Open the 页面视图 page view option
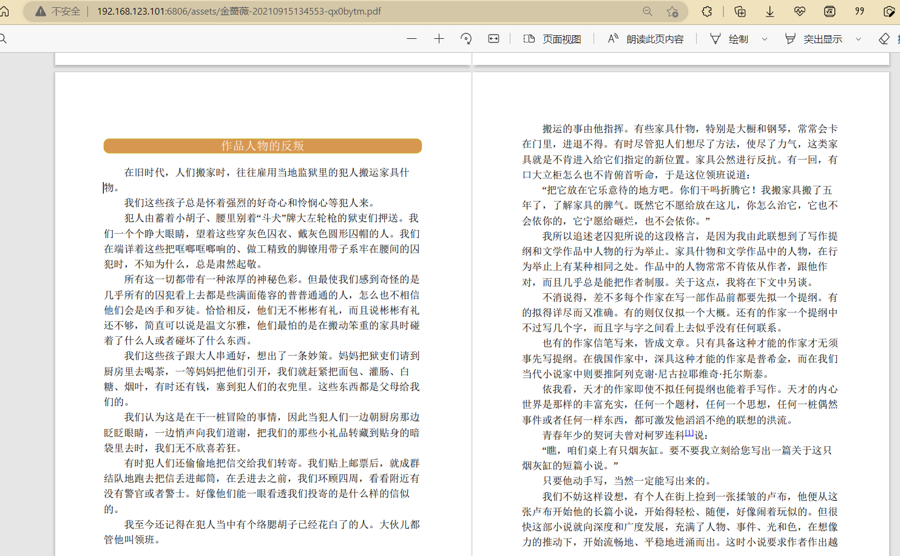Screen dimensions: 900x556 pyautogui.click(x=552, y=39)
